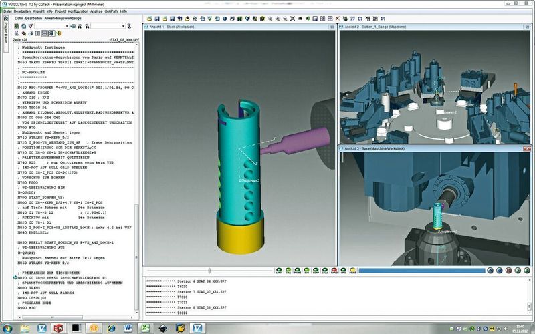Open the Bearbeiten menu in the NC program panel

click(x=33, y=19)
